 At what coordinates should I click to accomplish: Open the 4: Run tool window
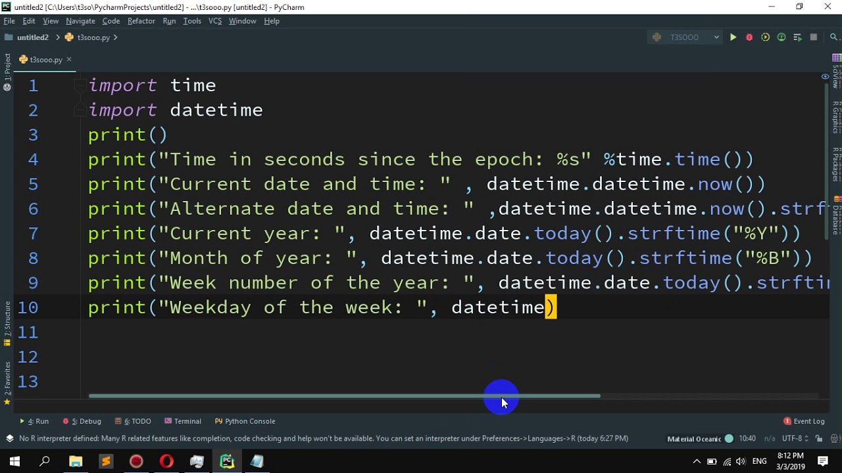tap(34, 421)
